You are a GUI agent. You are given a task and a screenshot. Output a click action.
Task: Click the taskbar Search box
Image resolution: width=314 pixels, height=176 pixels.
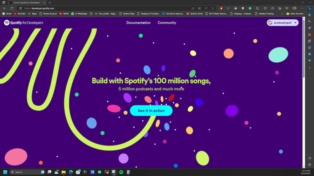pos(27,172)
